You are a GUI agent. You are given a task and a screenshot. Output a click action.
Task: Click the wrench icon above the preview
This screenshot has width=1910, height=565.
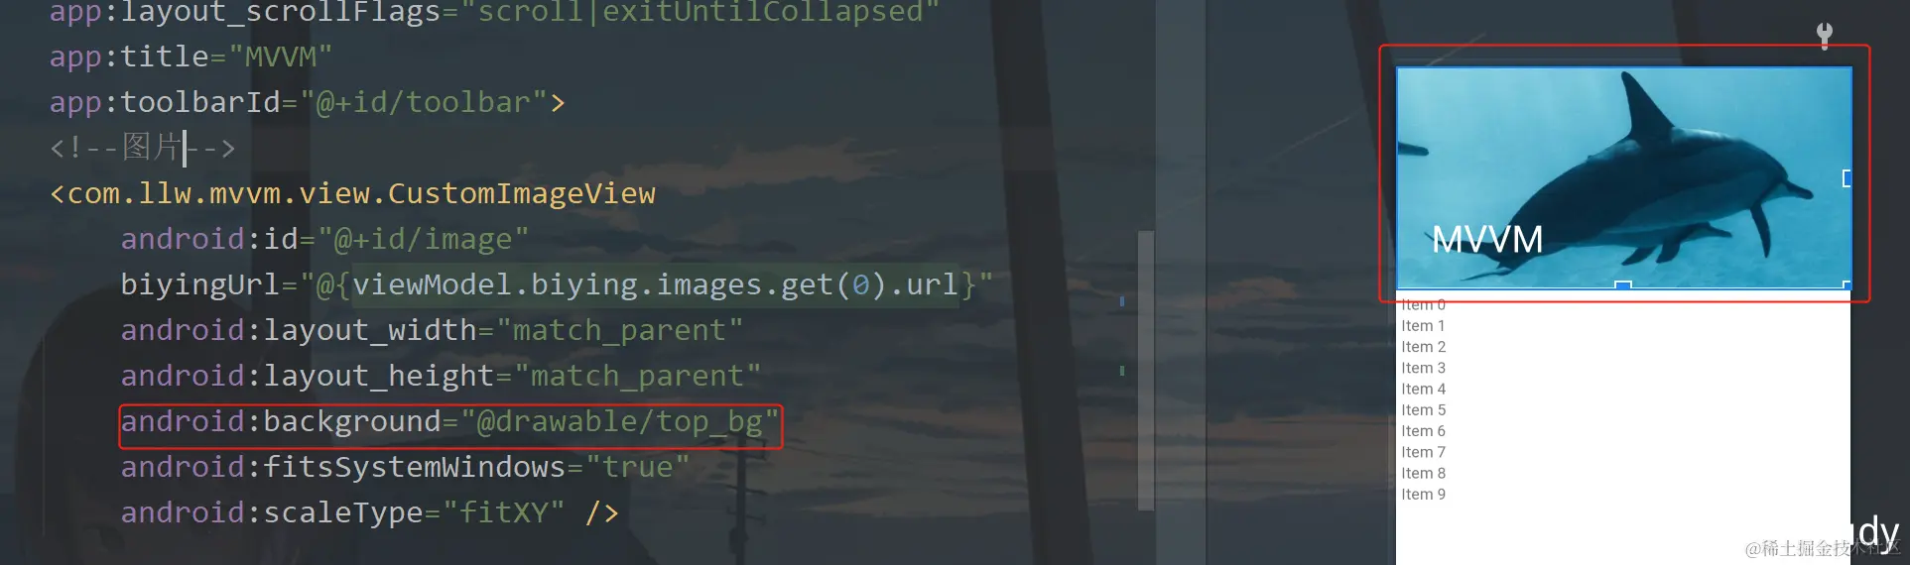click(1824, 36)
